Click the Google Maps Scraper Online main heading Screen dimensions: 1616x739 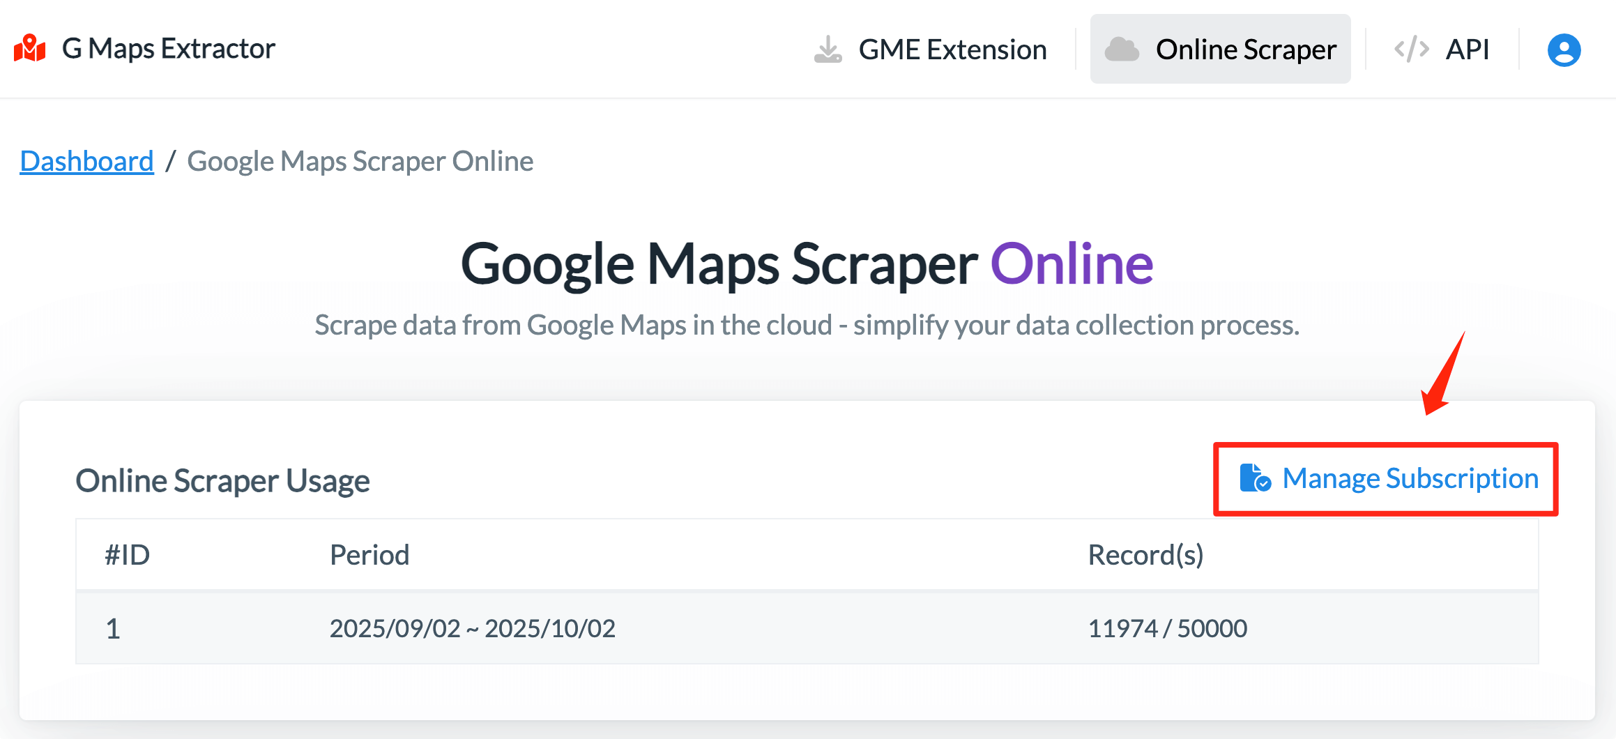807,264
